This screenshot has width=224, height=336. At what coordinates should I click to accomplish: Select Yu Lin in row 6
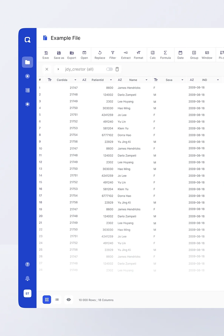[x=122, y=122]
